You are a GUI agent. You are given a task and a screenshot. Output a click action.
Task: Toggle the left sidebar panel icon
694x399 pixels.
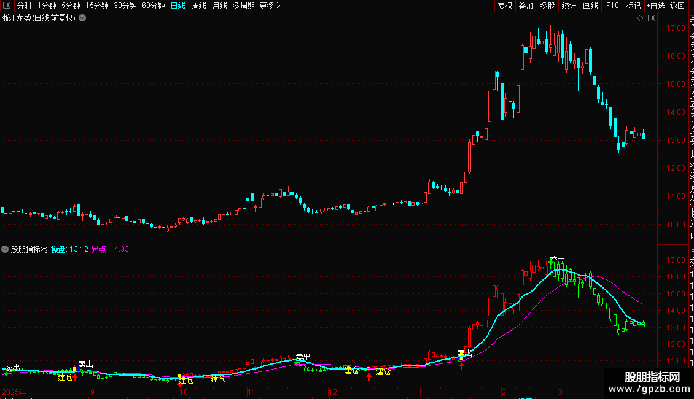(7, 6)
